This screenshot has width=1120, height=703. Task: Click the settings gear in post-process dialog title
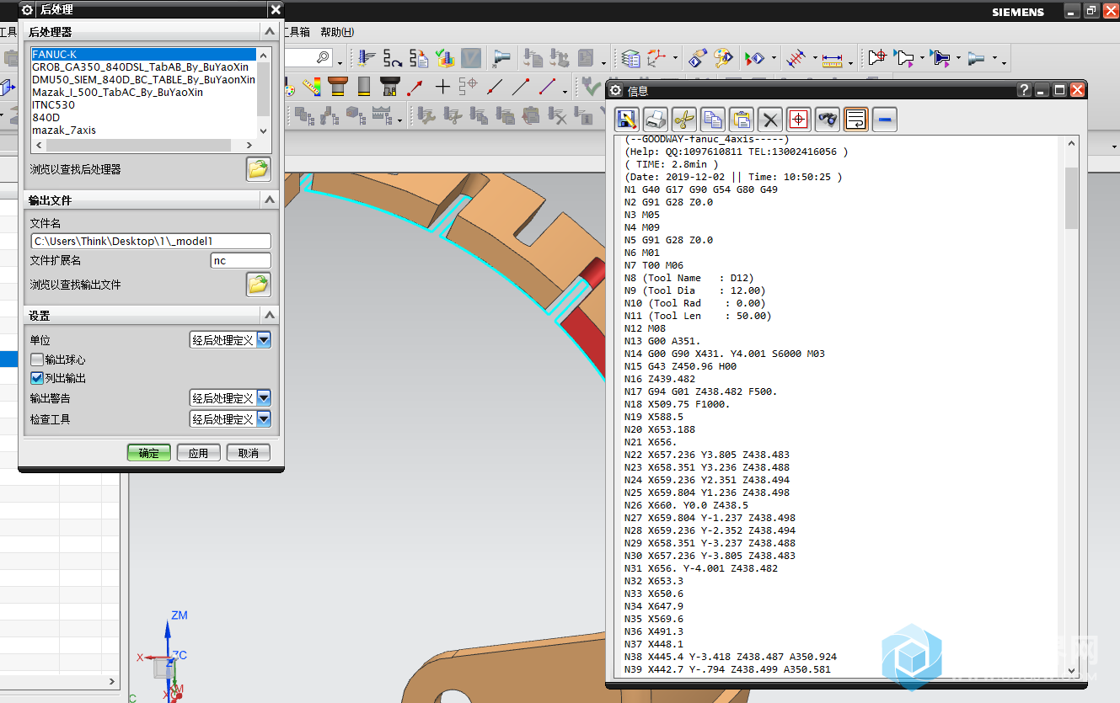point(27,9)
